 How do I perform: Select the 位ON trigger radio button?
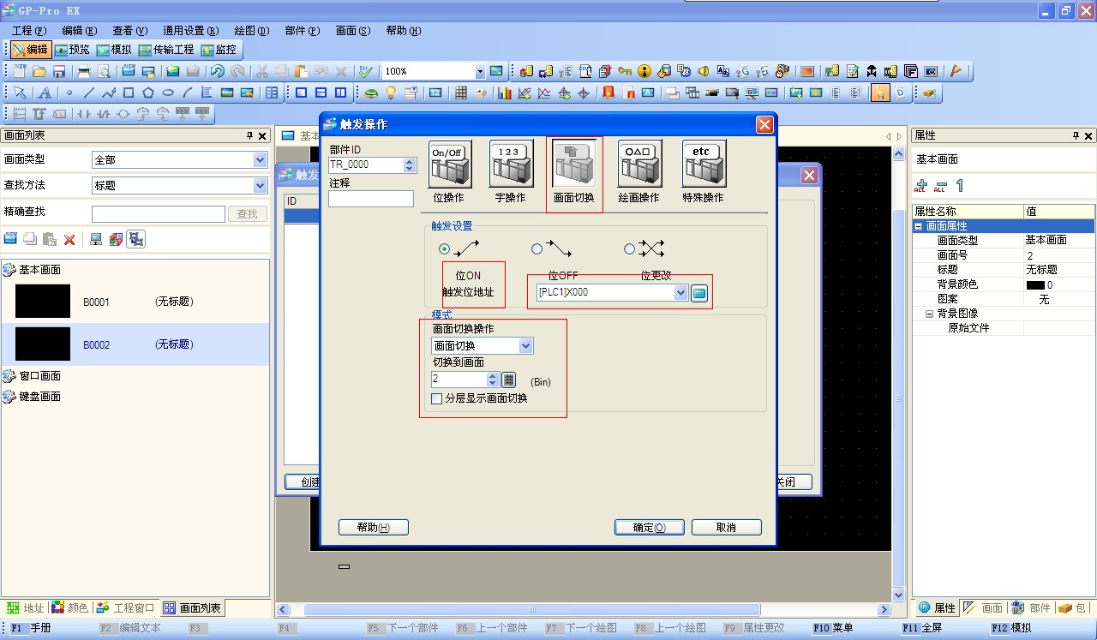[444, 249]
